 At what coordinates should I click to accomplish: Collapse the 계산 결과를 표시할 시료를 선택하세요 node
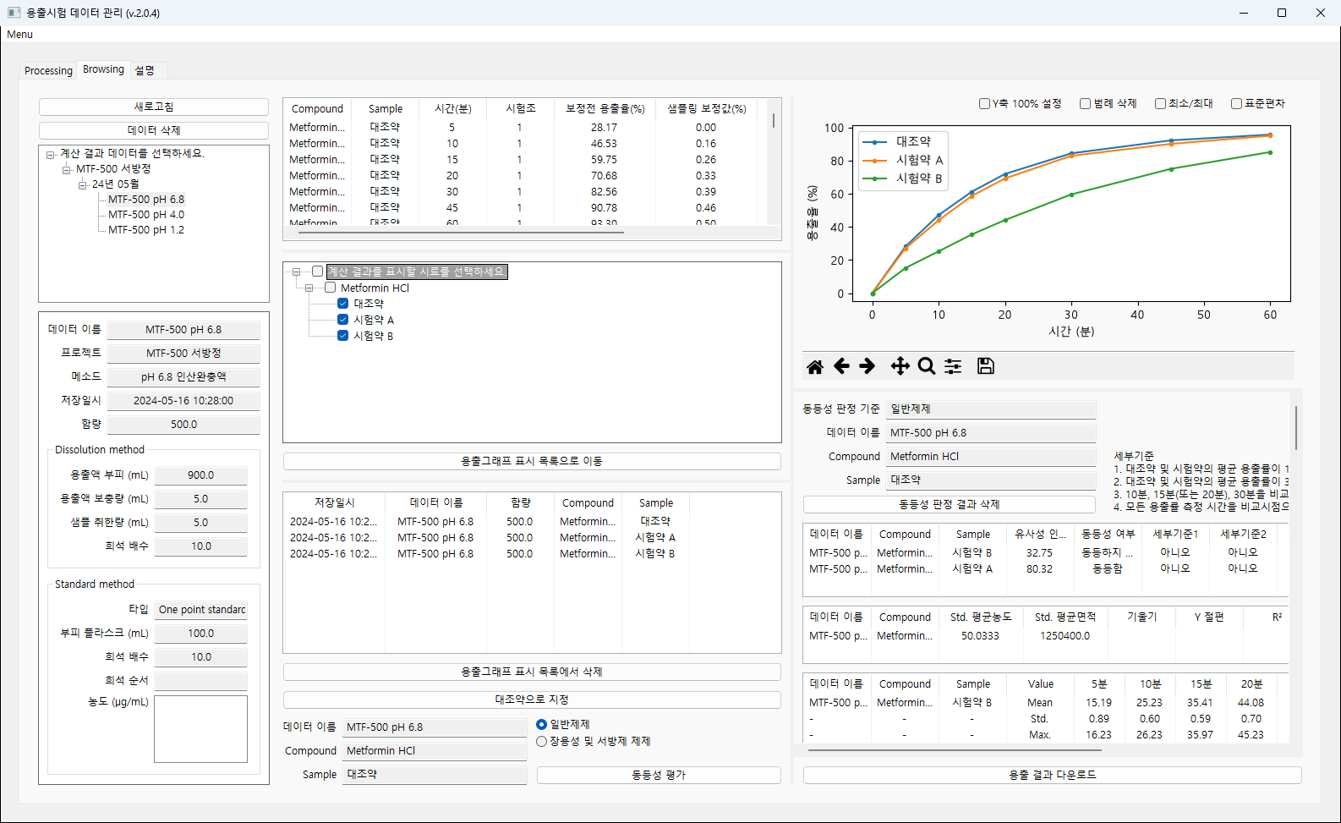(297, 272)
